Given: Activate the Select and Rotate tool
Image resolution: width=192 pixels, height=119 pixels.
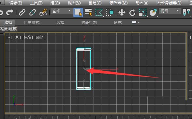Looking at the screenshot, I should [x=132, y=12].
